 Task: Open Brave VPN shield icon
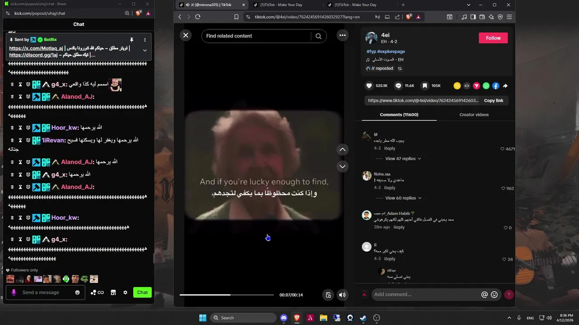click(500, 17)
